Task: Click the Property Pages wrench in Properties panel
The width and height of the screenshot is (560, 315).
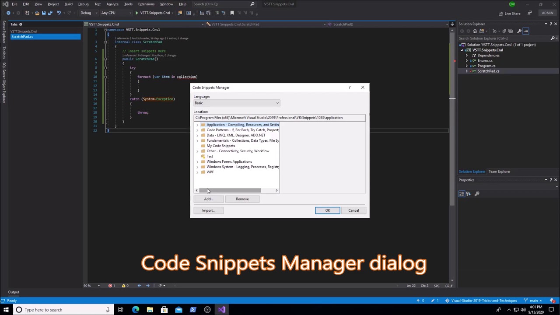Action: pos(477,193)
